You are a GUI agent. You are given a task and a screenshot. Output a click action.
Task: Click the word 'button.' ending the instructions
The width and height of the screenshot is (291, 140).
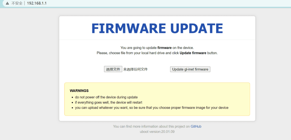(212, 53)
